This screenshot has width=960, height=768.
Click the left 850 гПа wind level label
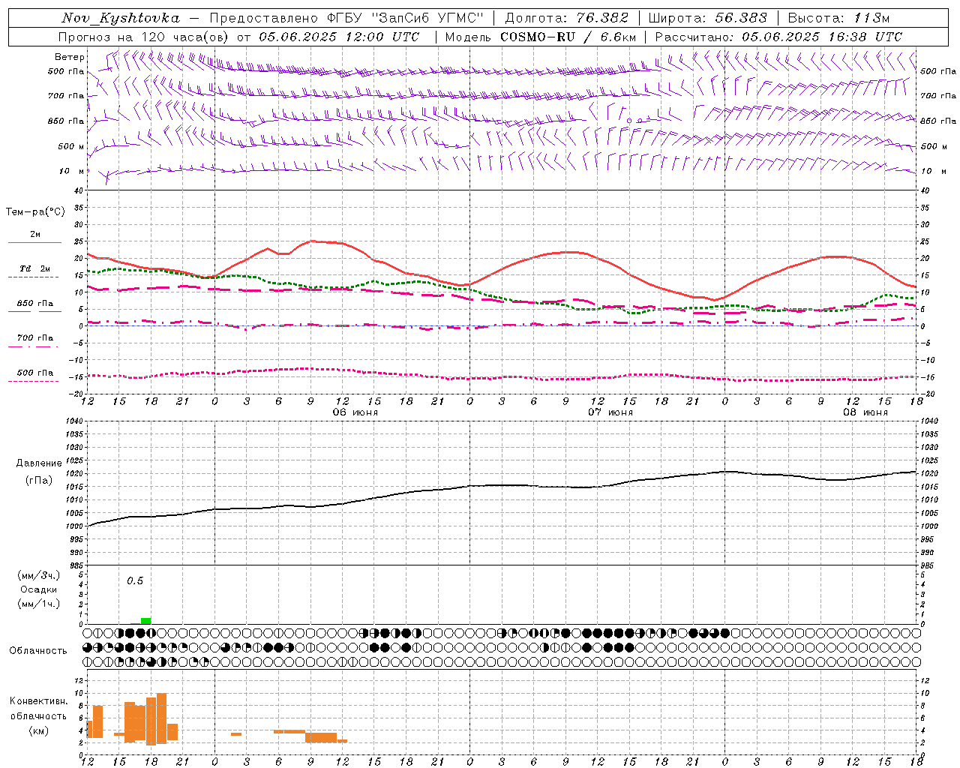[66, 121]
